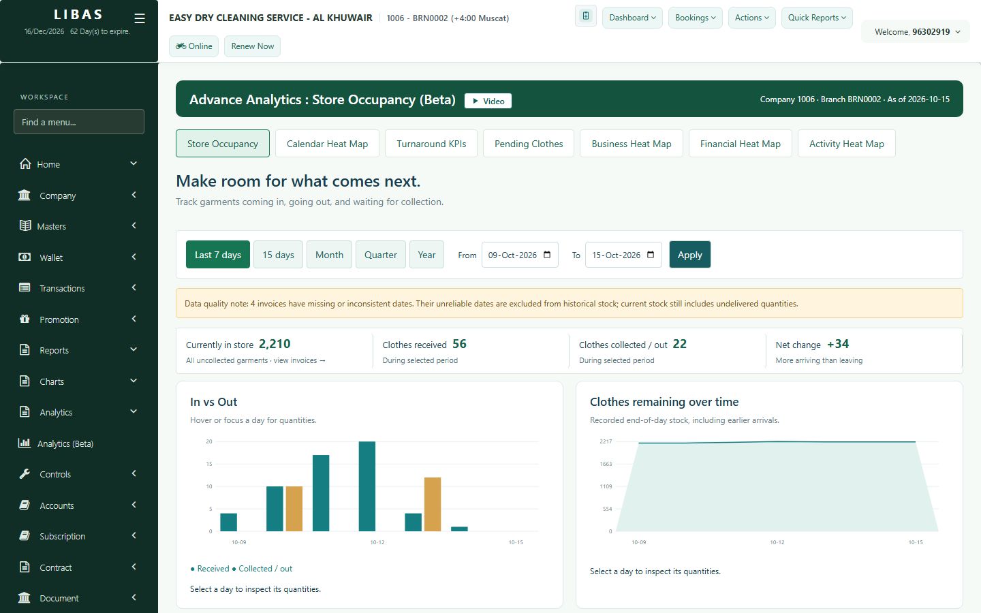Play the Video tutorial button
The image size is (981, 613).
click(488, 101)
